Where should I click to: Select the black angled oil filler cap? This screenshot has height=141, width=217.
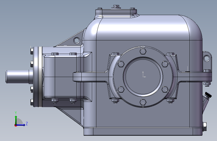point(208,95)
